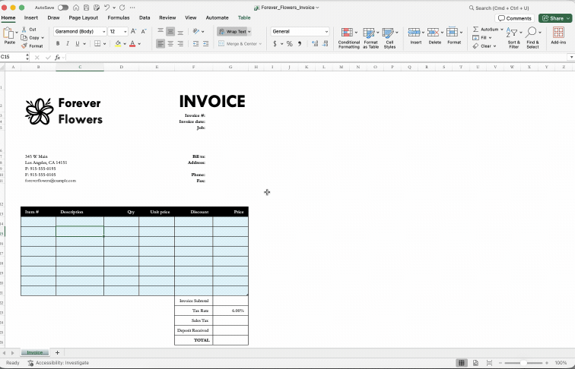
Task: Increase indent
Action: pyautogui.click(x=205, y=43)
